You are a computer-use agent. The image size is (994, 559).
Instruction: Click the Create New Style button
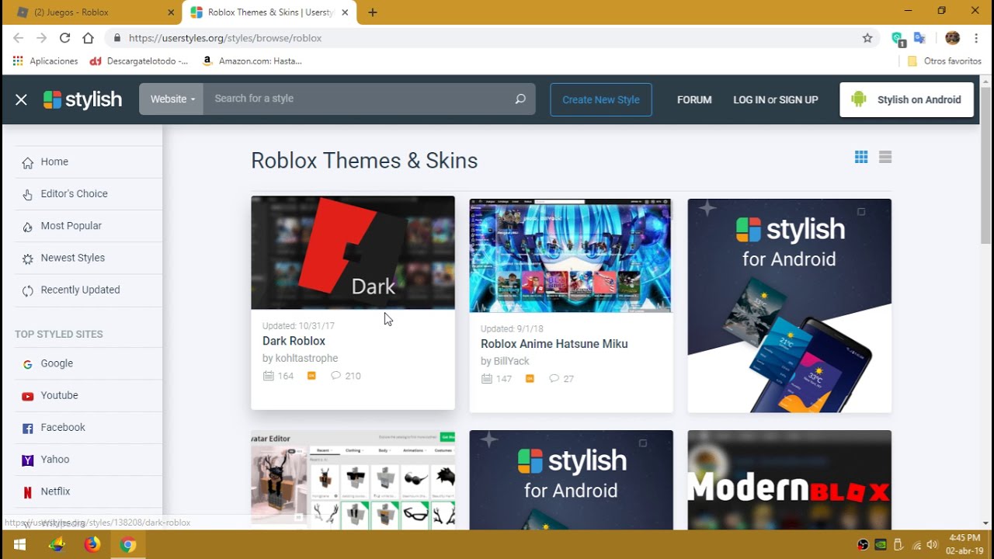tap(601, 99)
